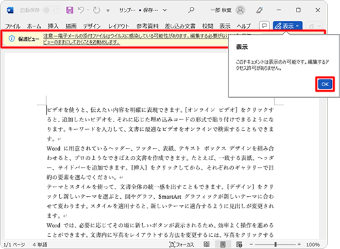Click the search magnifier icon
This screenshot has width=340, height=249.
[x=191, y=10]
